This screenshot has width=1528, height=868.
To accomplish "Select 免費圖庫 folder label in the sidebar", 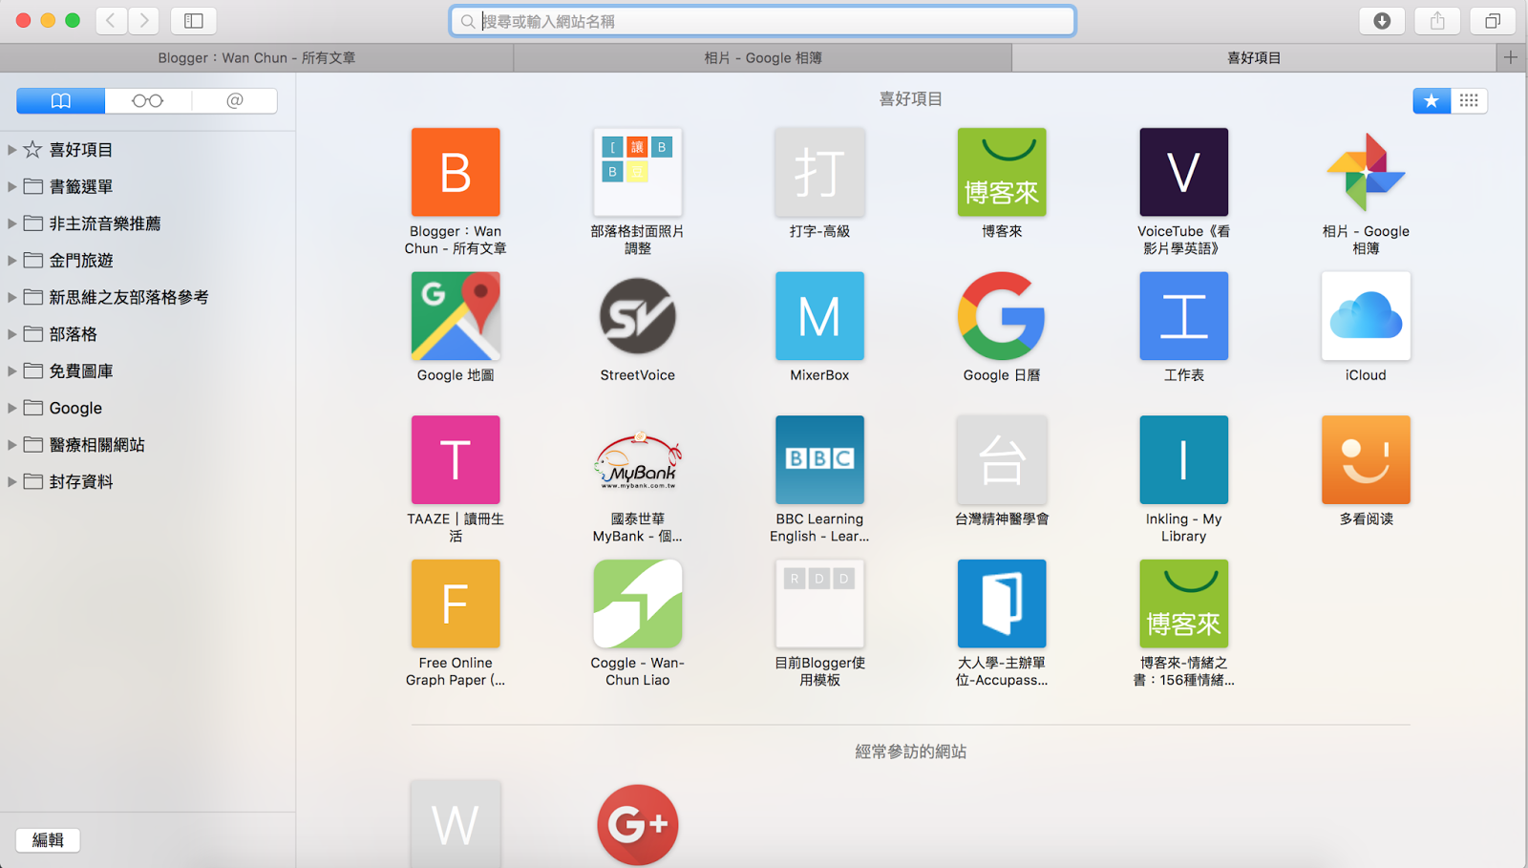I will 81,370.
